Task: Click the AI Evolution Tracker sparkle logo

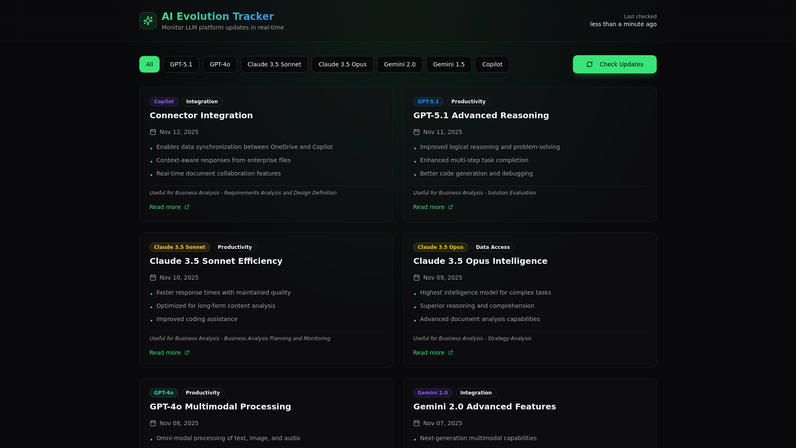Action: 148,21
